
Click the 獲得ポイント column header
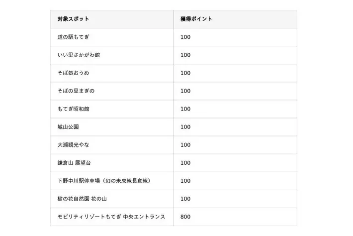[196, 19]
